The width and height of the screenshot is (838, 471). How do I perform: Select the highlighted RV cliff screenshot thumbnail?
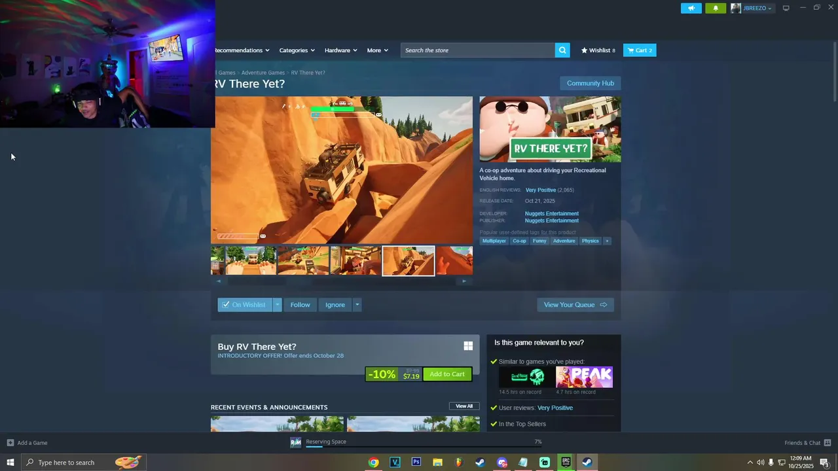pyautogui.click(x=409, y=261)
